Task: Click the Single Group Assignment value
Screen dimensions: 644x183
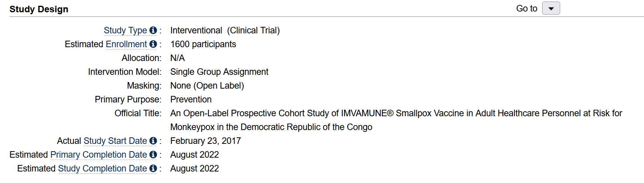Action: [219, 72]
